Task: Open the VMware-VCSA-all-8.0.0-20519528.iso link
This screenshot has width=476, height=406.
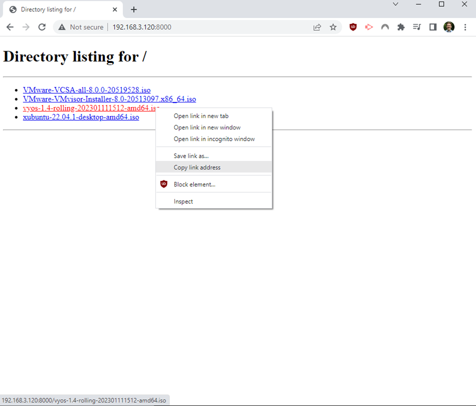Action: [86, 90]
